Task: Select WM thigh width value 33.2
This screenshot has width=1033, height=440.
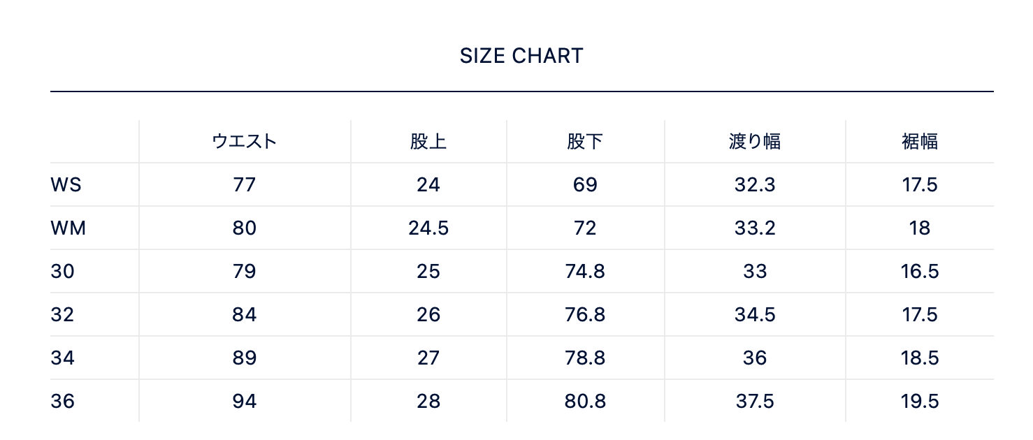Action: coord(755,228)
